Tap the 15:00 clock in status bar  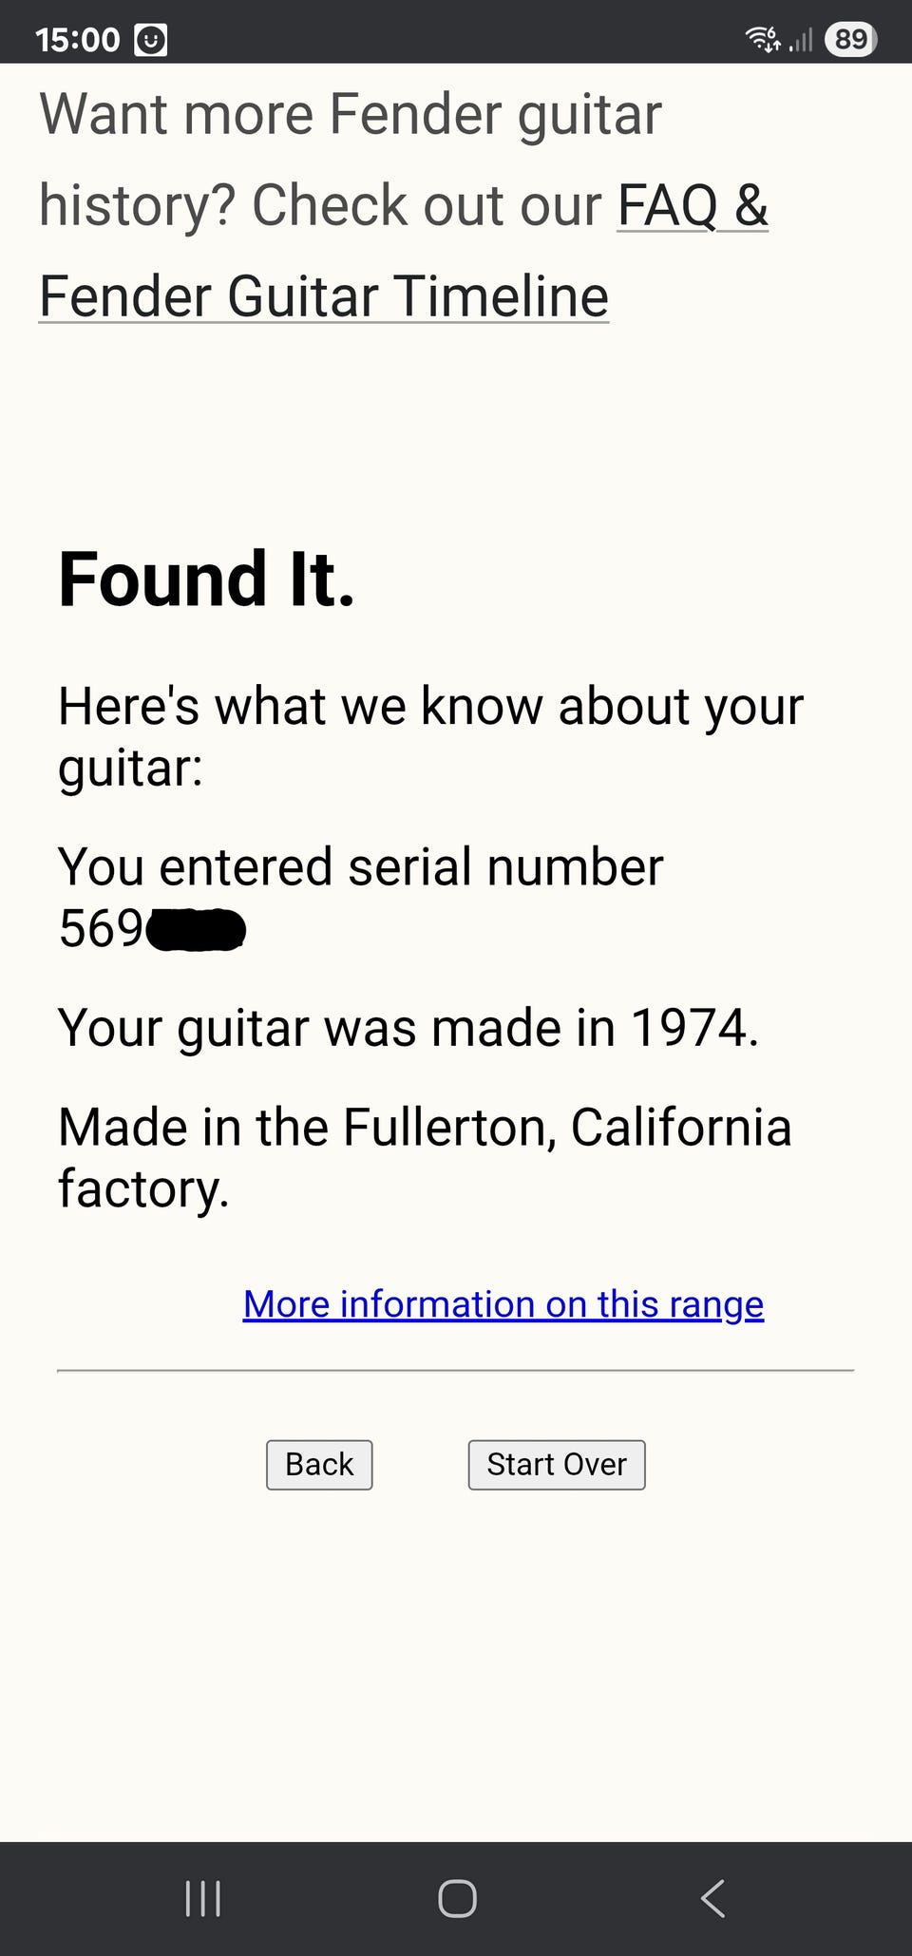(x=77, y=40)
